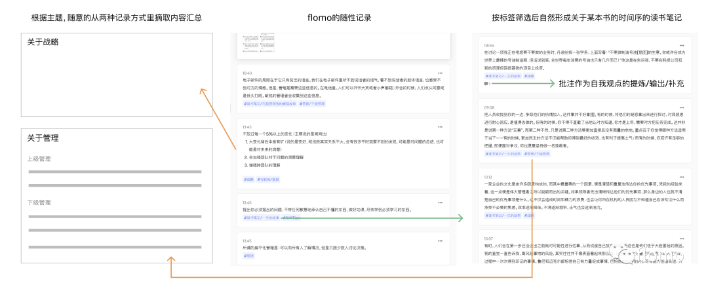Click the 关于战略 heading in the summary box
Image resolution: width=708 pixels, height=285 pixels.
pos(43,42)
